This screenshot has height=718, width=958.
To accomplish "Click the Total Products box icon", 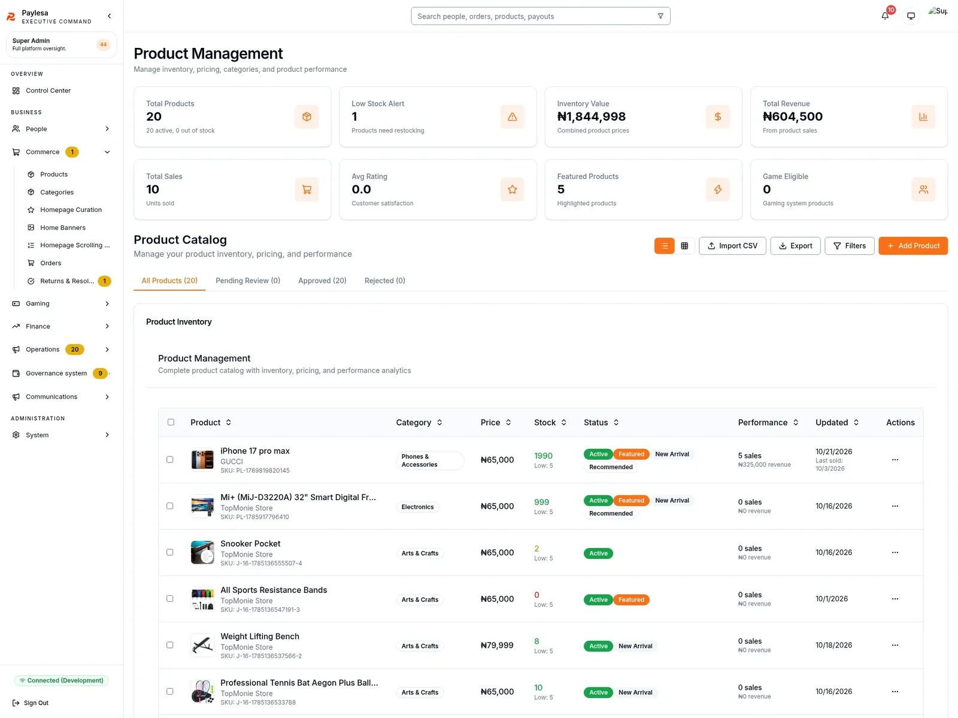I will pyautogui.click(x=307, y=117).
